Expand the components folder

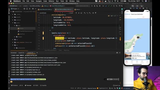14,48
